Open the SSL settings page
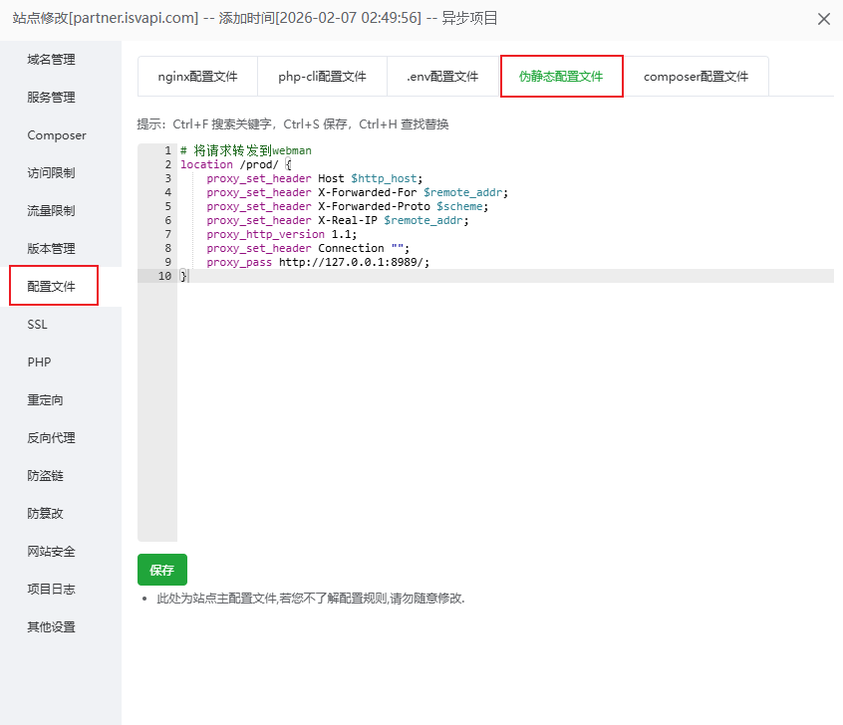Image resolution: width=843 pixels, height=725 pixels. 38,325
